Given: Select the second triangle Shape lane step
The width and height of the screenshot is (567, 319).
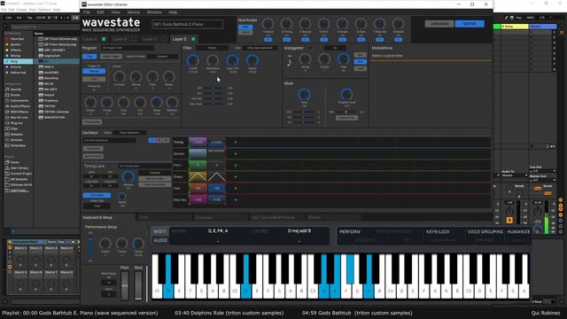Looking at the screenshot, I should coord(216,177).
